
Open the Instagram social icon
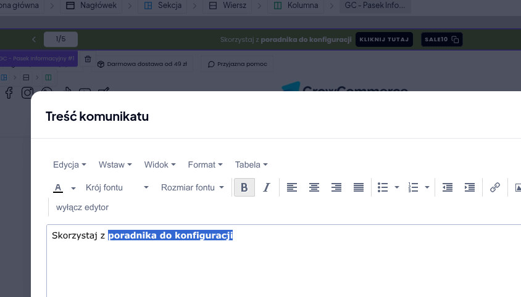tap(27, 92)
